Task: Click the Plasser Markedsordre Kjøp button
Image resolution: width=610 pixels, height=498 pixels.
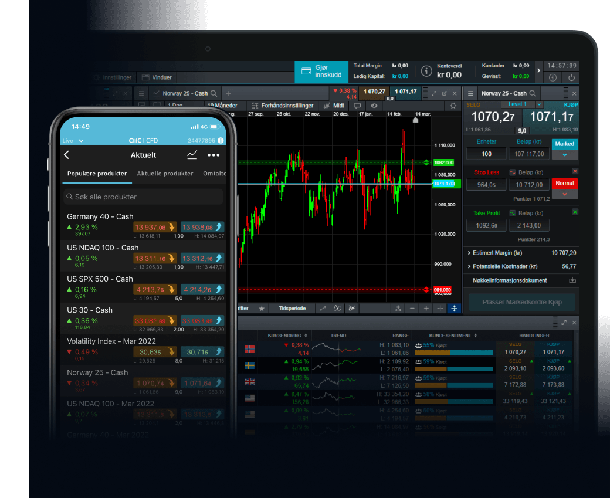Action: [521, 302]
